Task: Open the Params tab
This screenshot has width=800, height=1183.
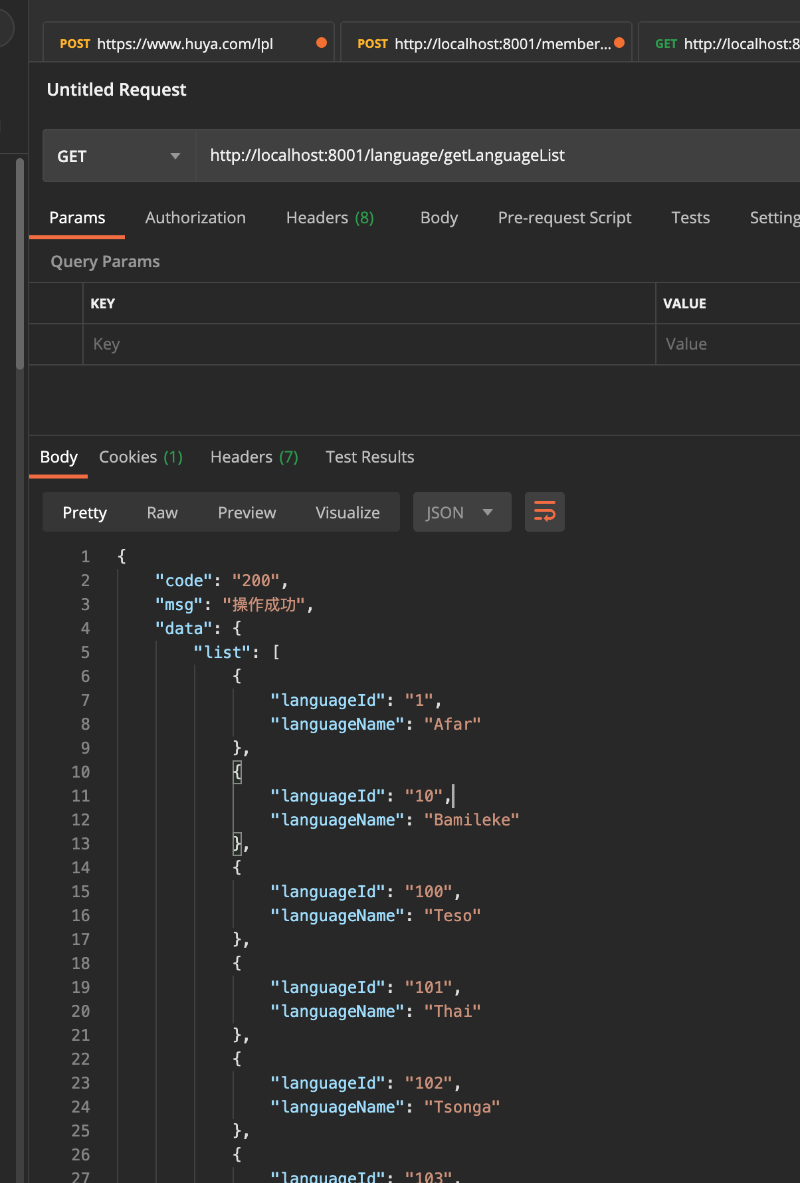Action: (77, 218)
